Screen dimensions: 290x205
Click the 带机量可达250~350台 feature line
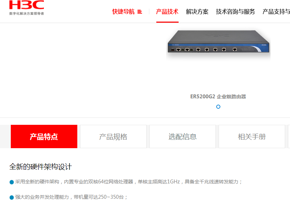pos(71,197)
